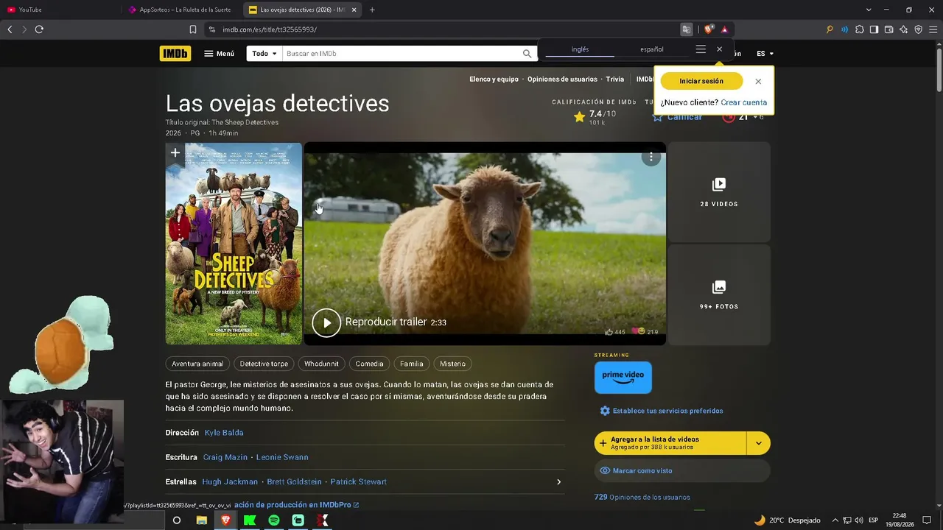Click Agregar a la lista de videos
Image resolution: width=943 pixels, height=530 pixels.
[670, 443]
